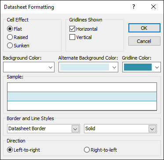Click the Cell Effect group label
Image resolution: width=164 pixels, height=160 pixels.
tap(18, 20)
